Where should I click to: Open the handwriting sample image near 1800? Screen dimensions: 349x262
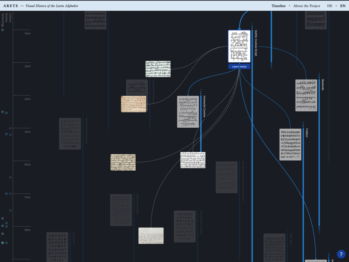click(x=151, y=236)
